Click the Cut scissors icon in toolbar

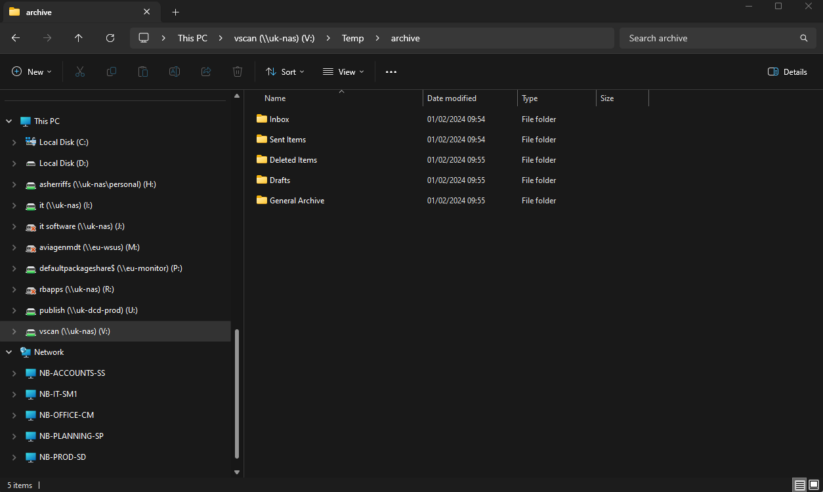[x=80, y=72]
